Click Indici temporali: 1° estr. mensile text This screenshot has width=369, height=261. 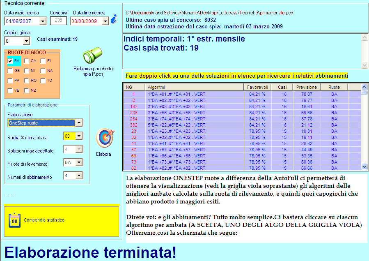click(x=184, y=39)
